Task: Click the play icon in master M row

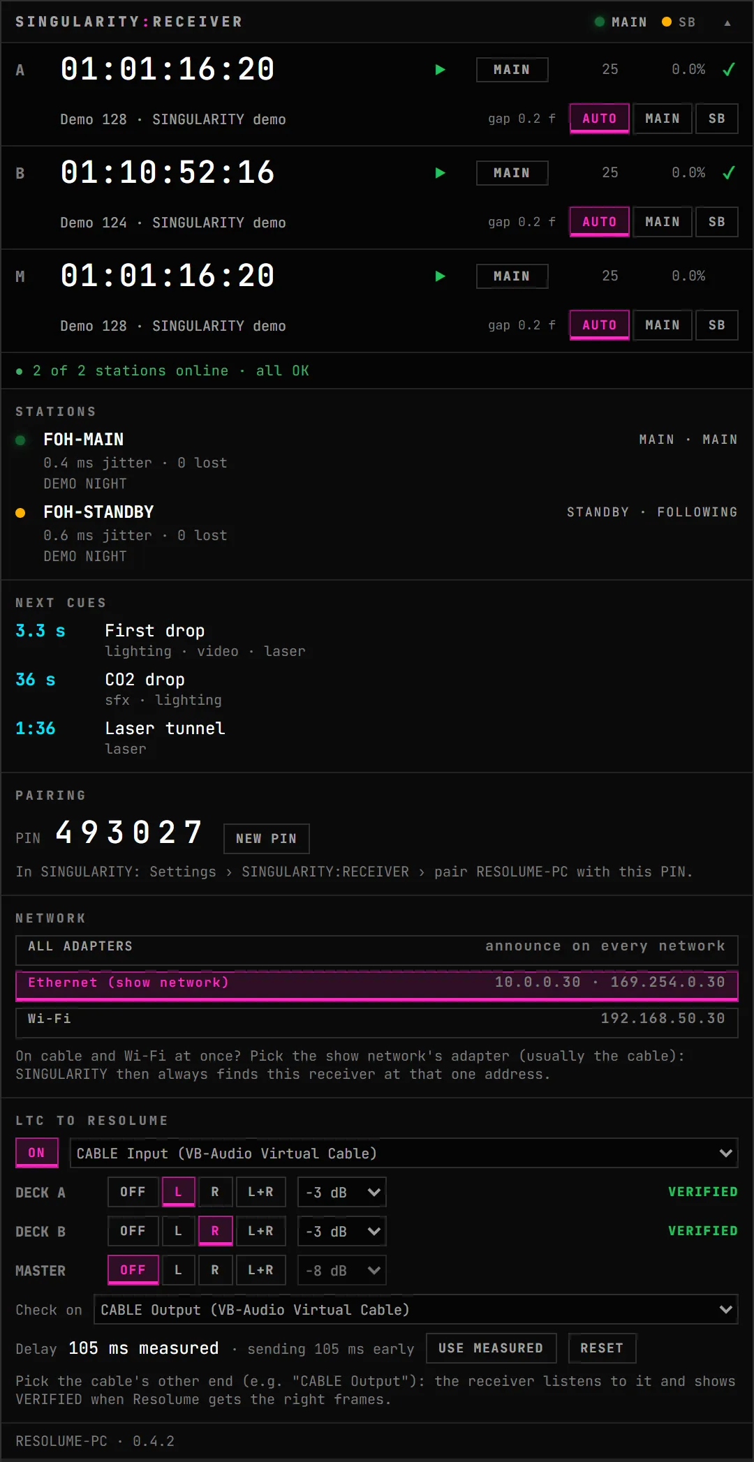Action: click(440, 276)
